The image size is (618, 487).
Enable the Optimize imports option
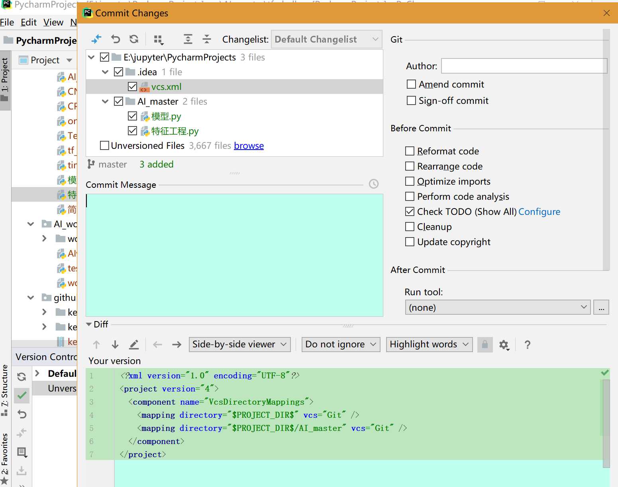click(410, 181)
